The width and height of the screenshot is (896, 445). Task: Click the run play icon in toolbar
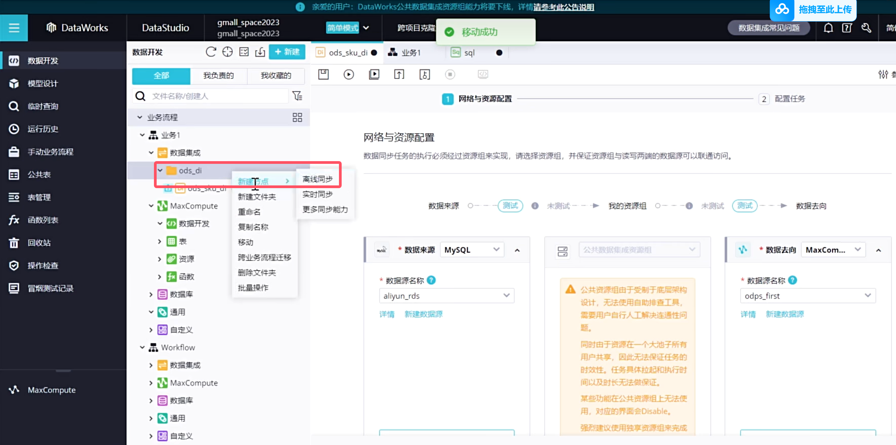348,75
